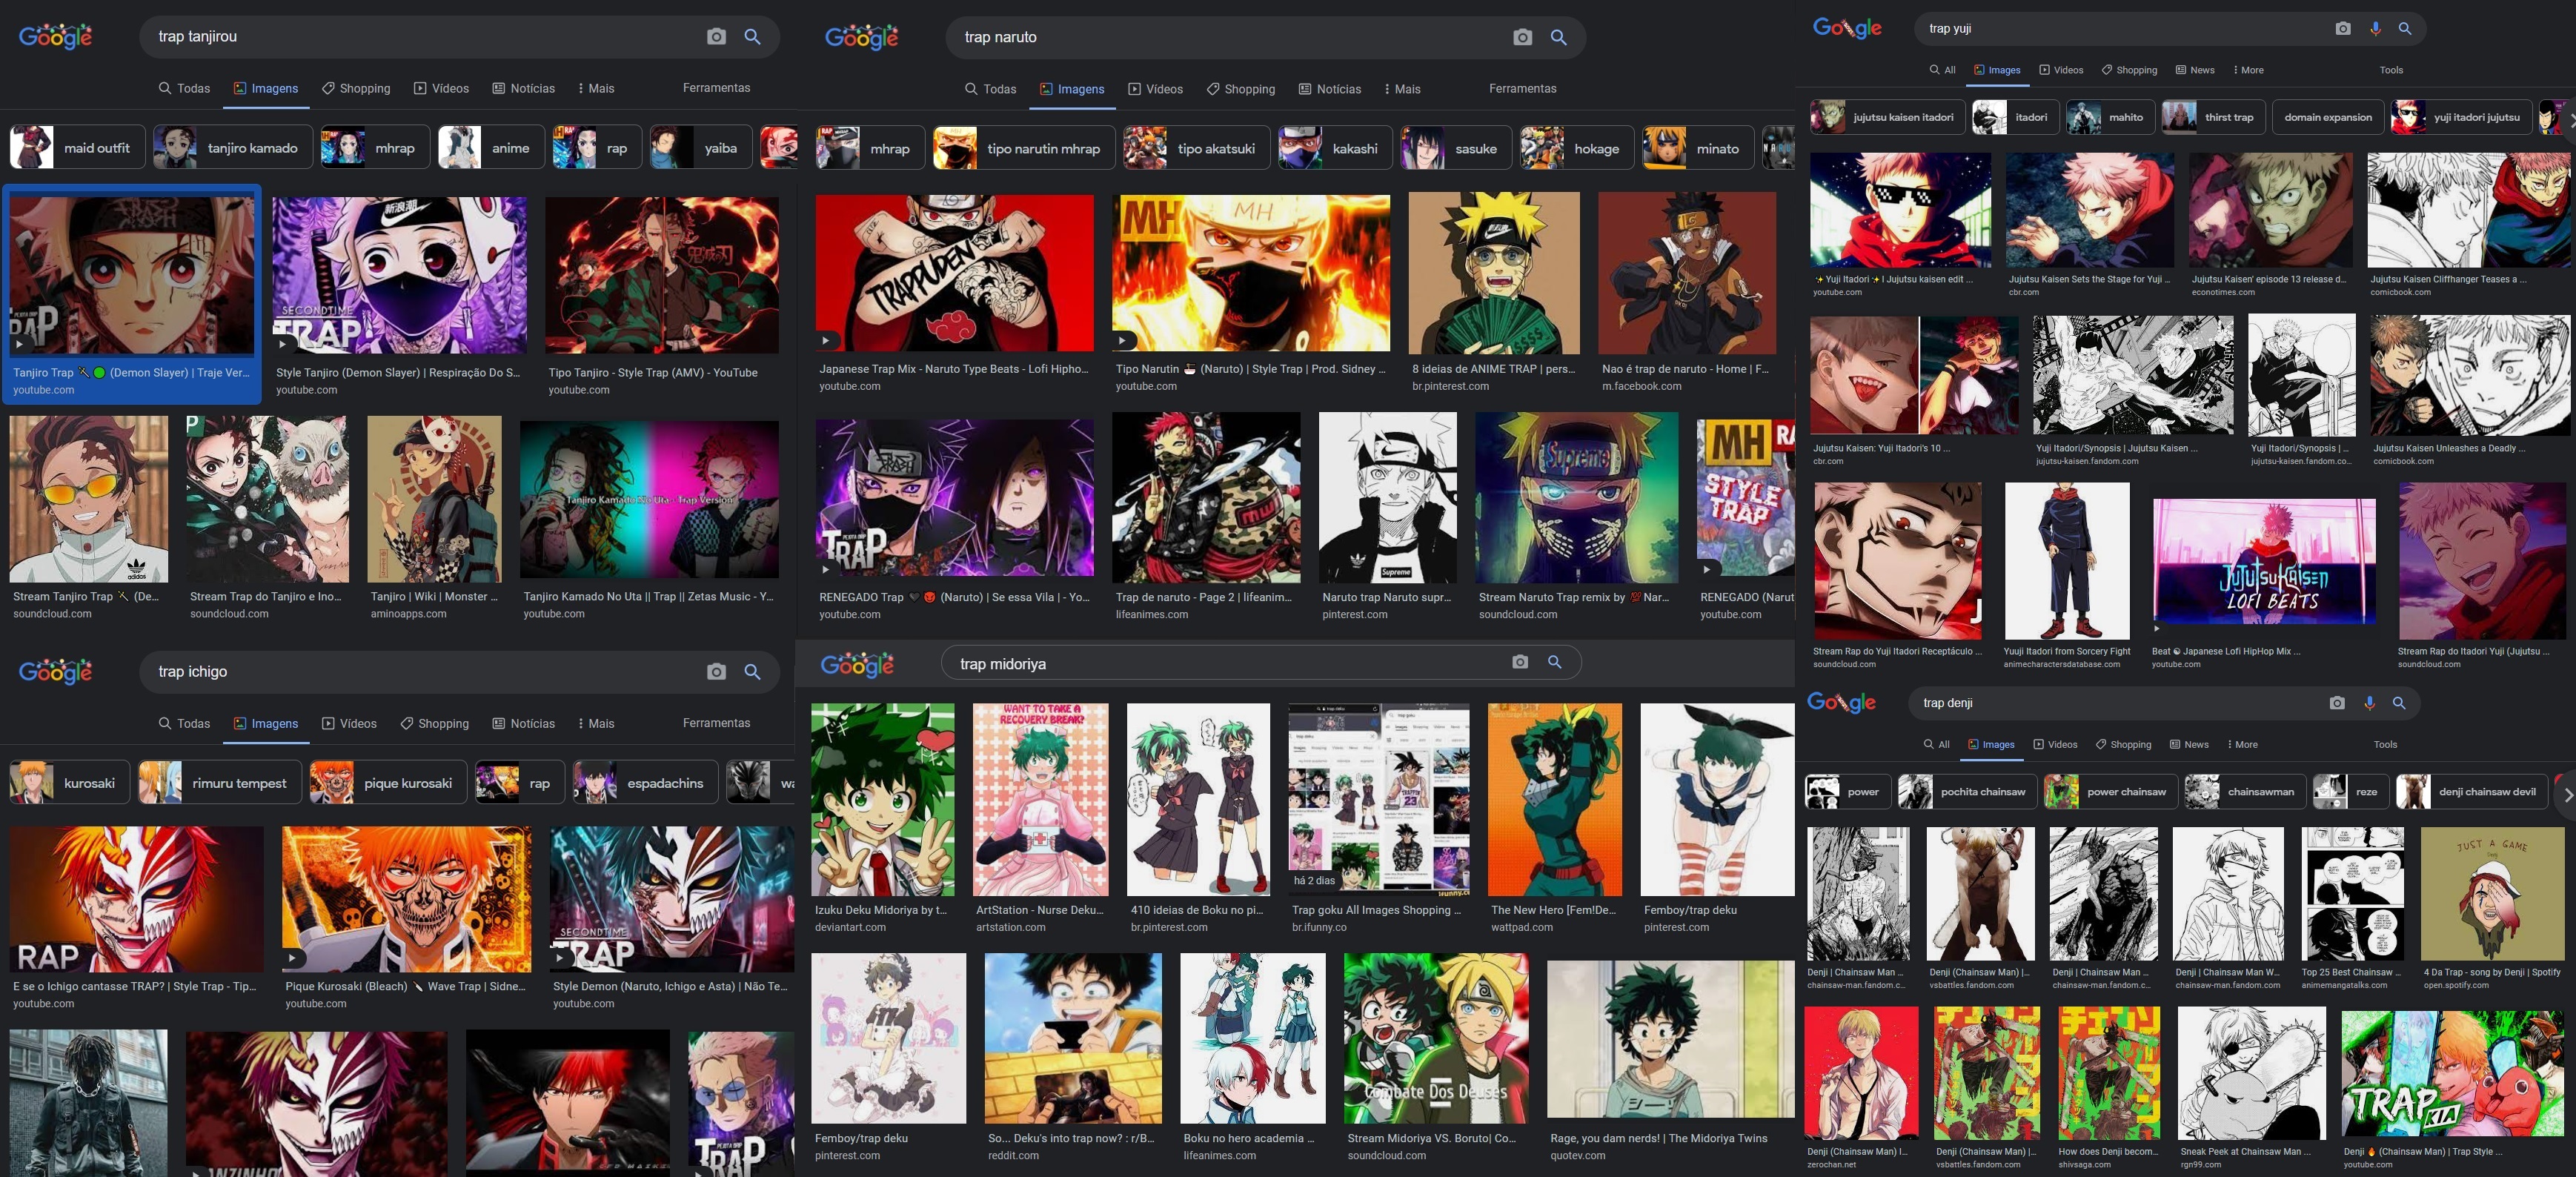Open '4 Da Trap - song by Denji | Spotify' link

click(x=2492, y=972)
